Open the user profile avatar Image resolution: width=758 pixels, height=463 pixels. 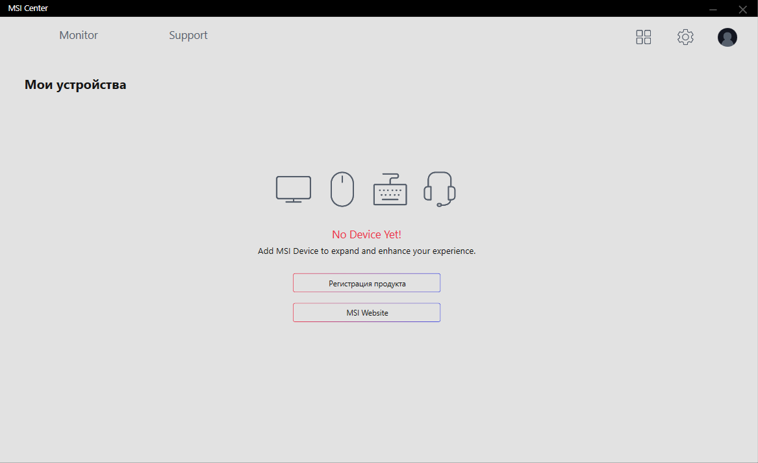(727, 37)
